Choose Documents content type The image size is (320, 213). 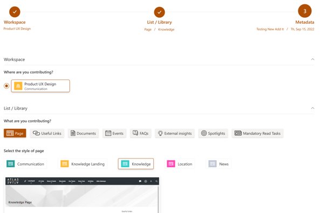[x=83, y=133]
